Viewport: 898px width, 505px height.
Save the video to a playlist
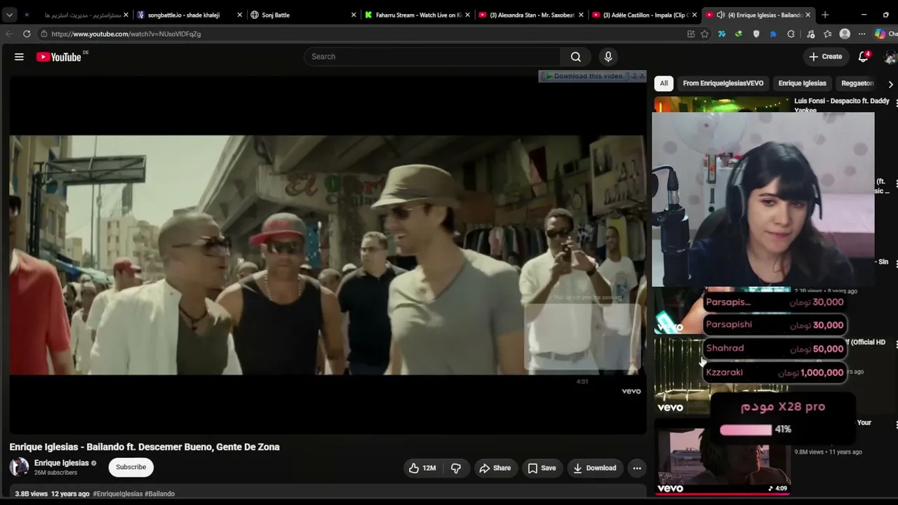coord(542,468)
